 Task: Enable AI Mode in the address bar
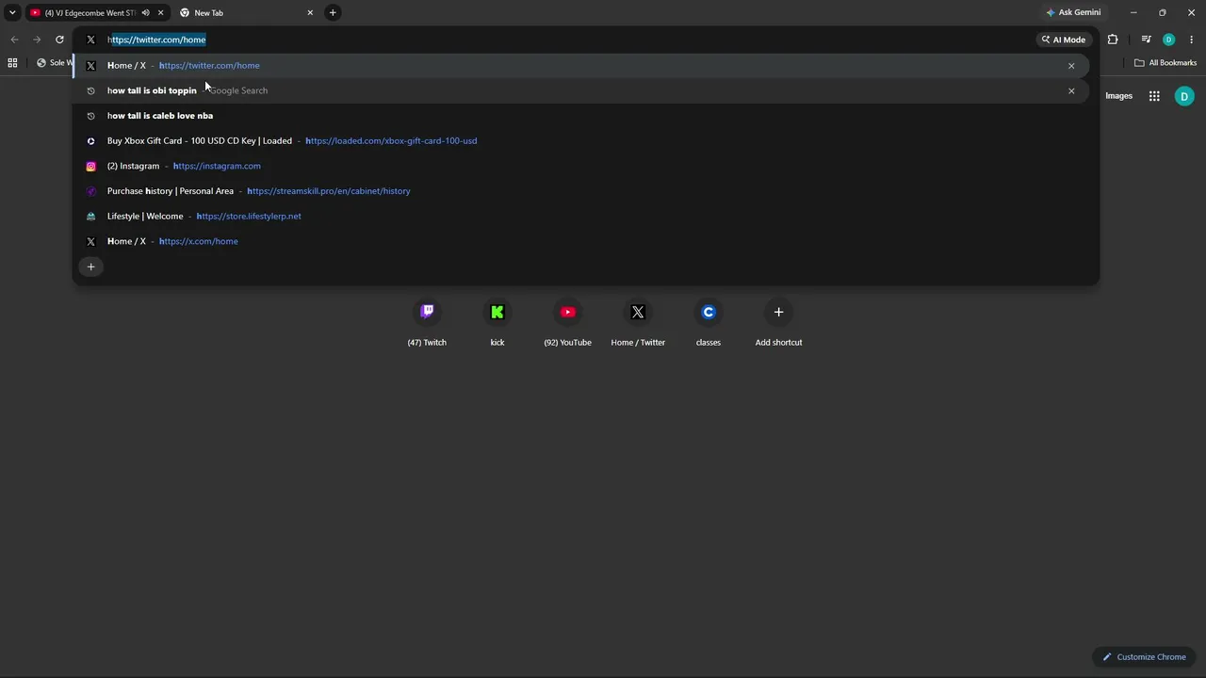point(1064,40)
